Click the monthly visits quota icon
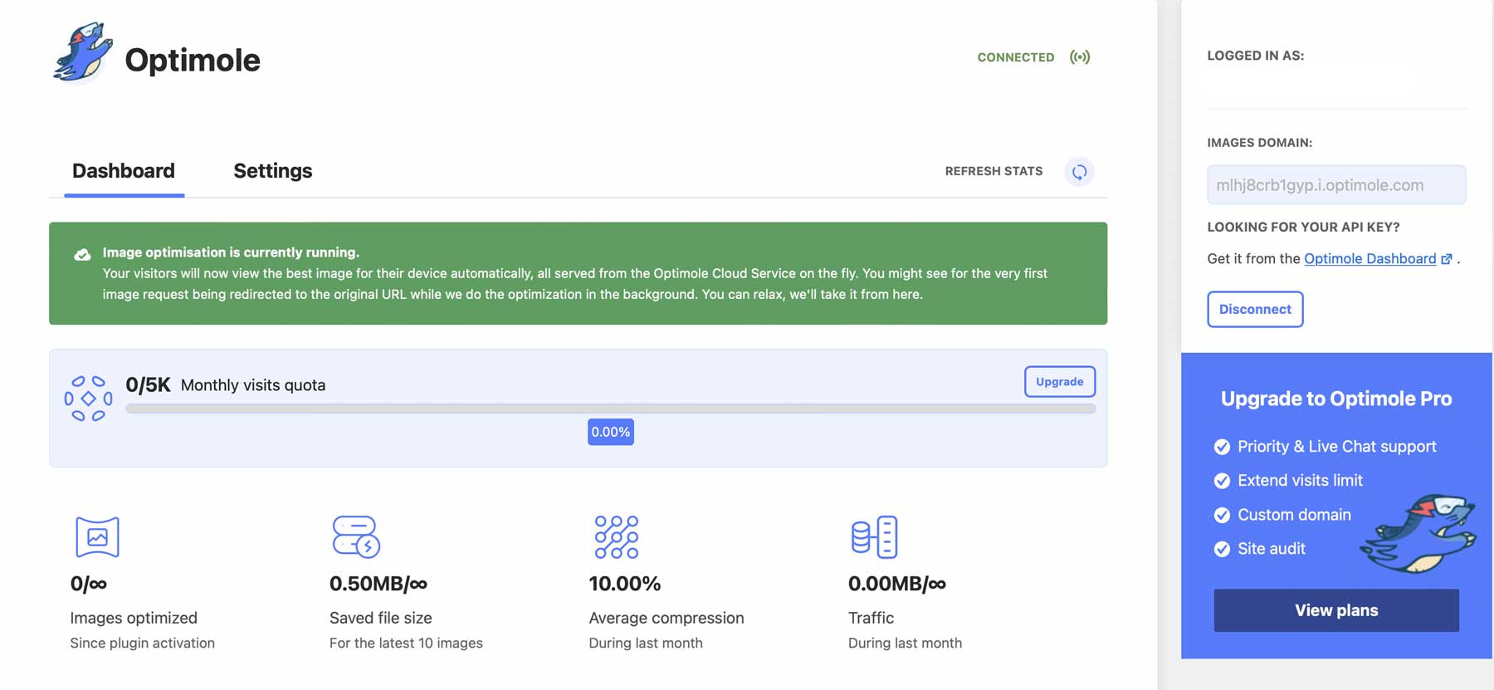 point(88,399)
